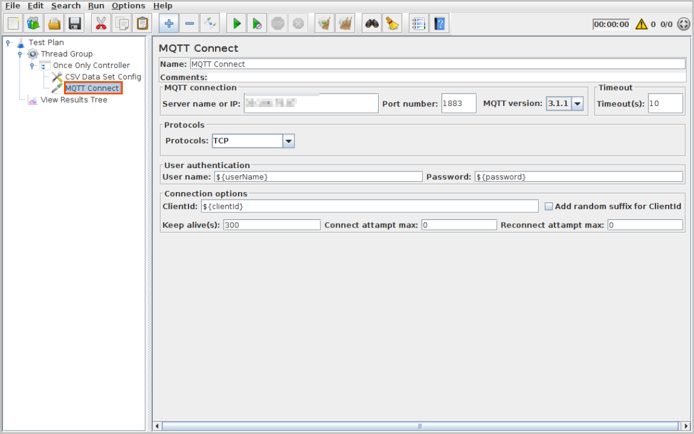The height and width of the screenshot is (434, 694).
Task: Open the Options menu
Action: tap(129, 6)
